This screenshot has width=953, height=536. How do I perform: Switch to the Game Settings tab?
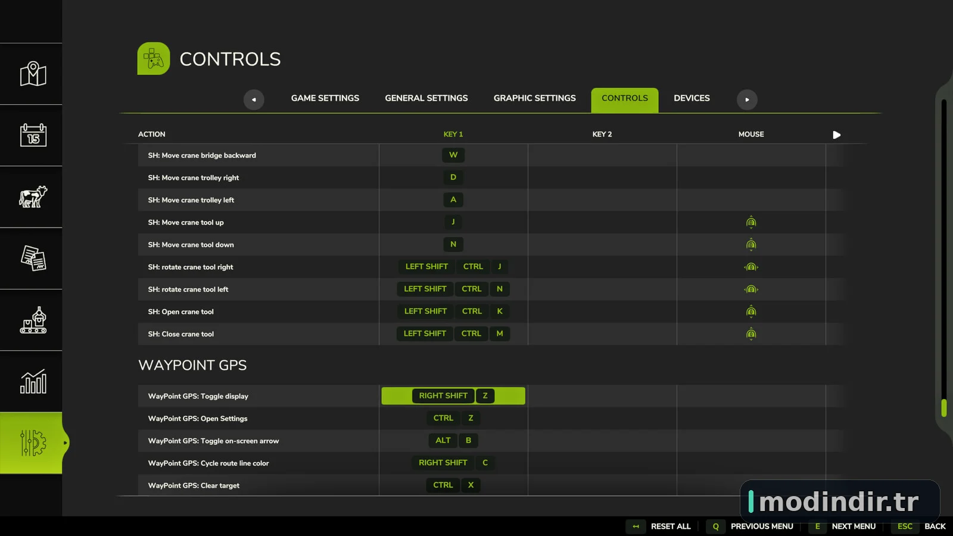click(x=325, y=98)
